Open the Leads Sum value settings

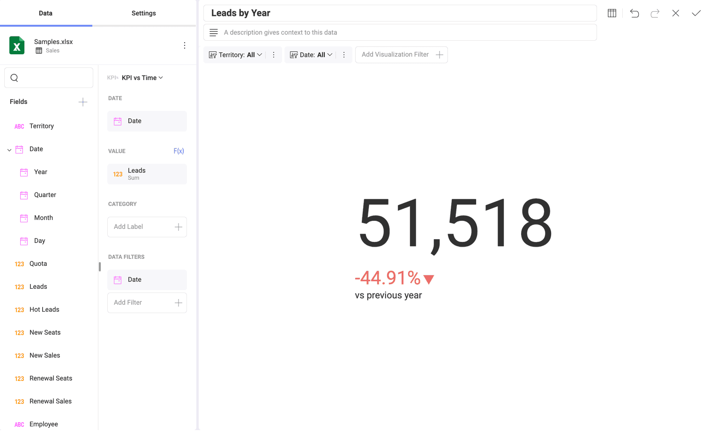(147, 174)
